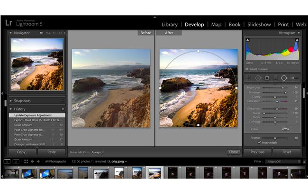Clear history with the X icon
308x190 pixels.
(x=63, y=109)
